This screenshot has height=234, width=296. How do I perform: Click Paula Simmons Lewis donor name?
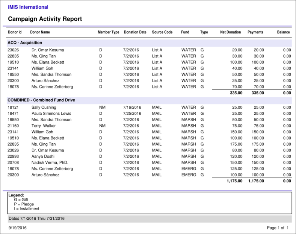tap(51, 114)
